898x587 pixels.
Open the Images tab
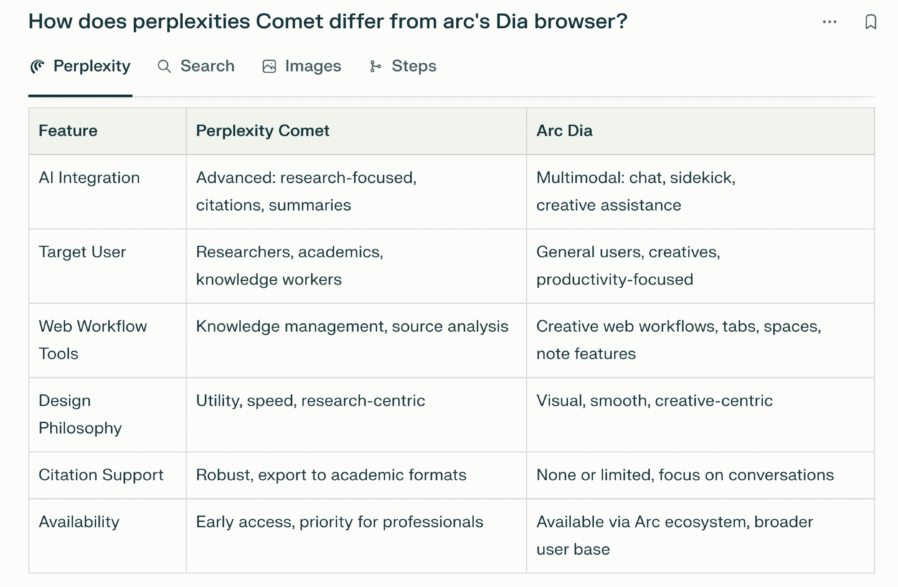coord(313,66)
